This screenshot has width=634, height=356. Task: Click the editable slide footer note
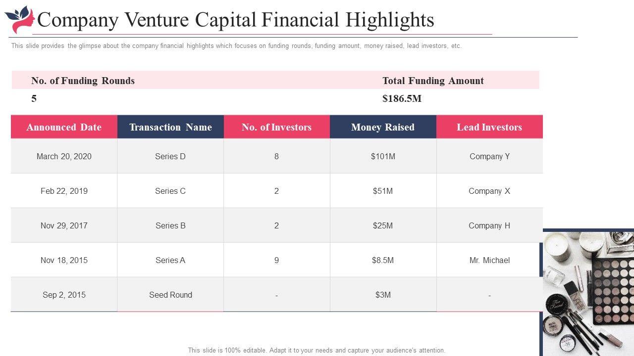pyautogui.click(x=317, y=350)
